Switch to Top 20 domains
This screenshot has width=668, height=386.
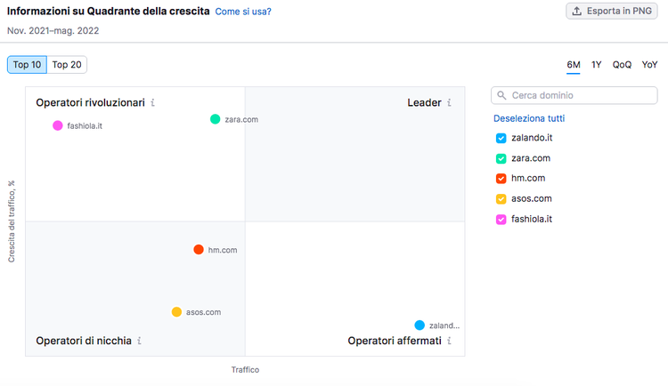67,65
